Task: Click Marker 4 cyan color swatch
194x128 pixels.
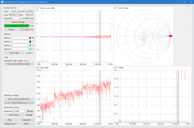Action: (30, 49)
